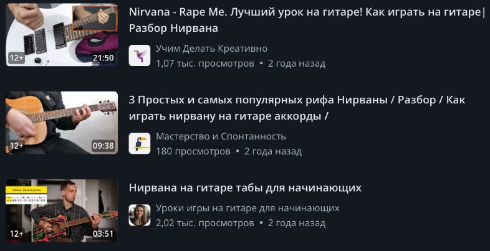The width and height of the screenshot is (490, 251).
Task: Click the '180 просмотров' view count text
Action: 193,151
